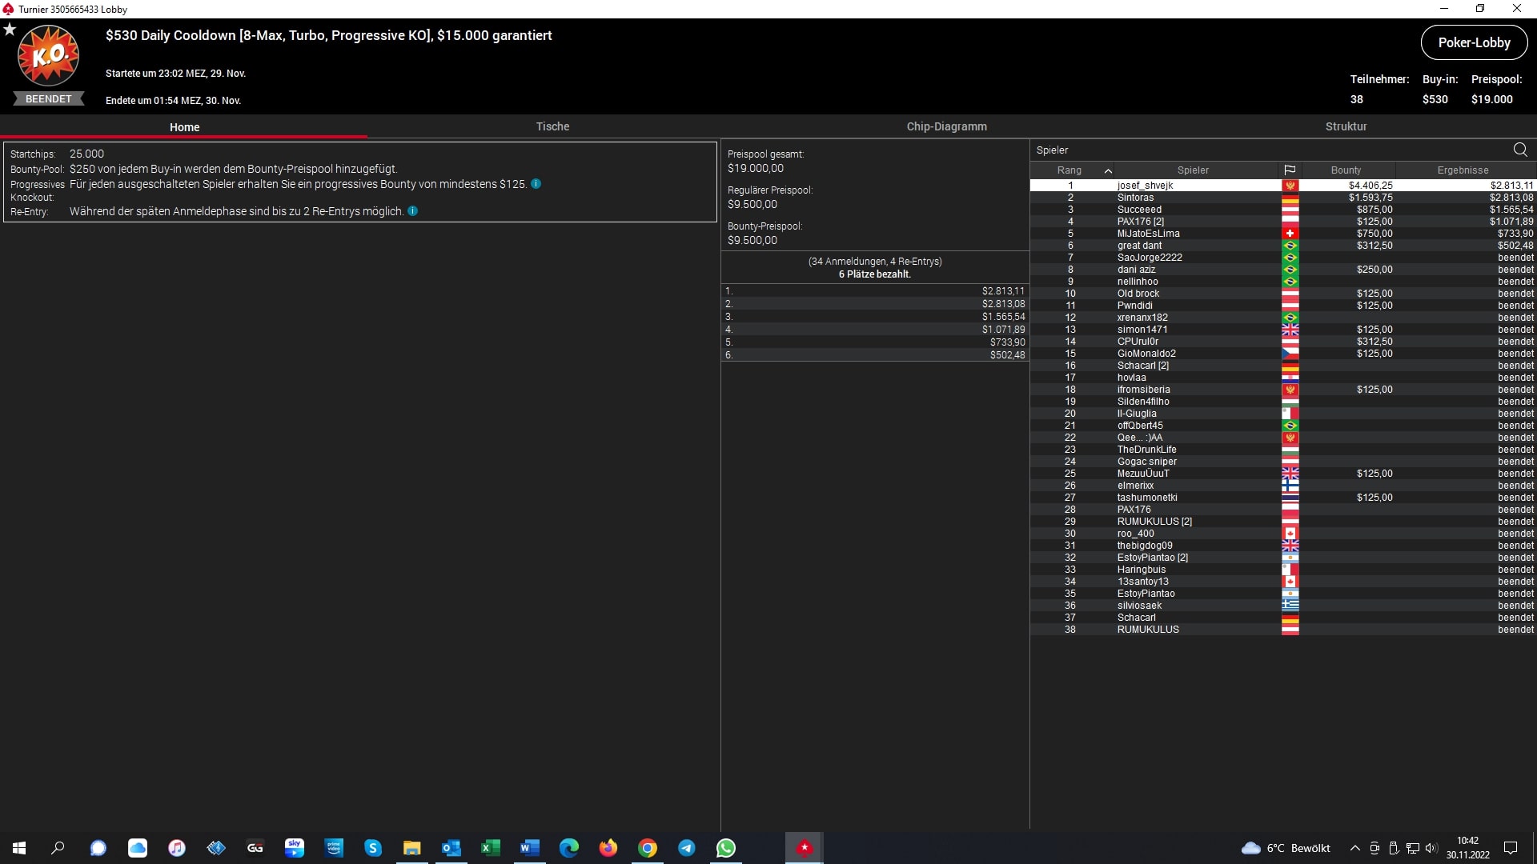Switch to the Tische tab
The width and height of the screenshot is (1537, 864).
tap(552, 126)
